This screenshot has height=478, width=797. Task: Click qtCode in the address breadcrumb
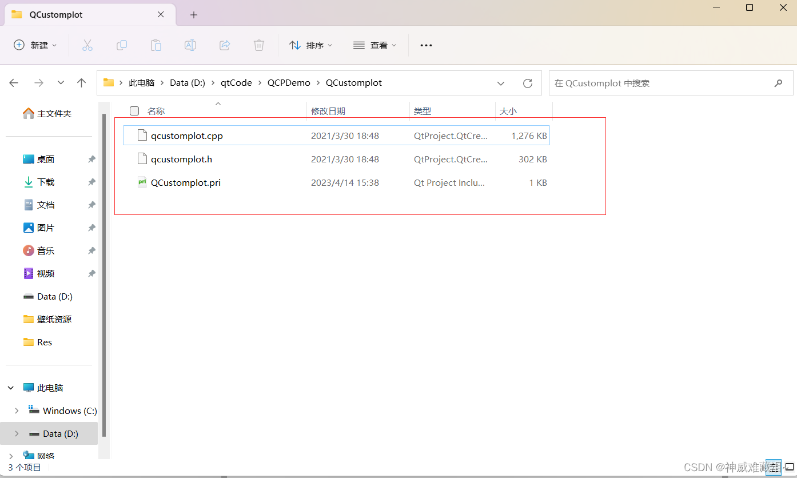pos(236,83)
